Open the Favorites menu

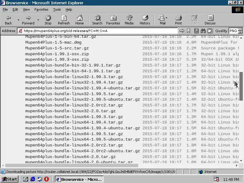click(x=41, y=10)
